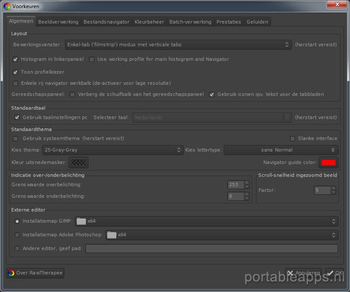Click the Over RawTherapee button
This screenshot has width=350, height=292.
[x=35, y=273]
